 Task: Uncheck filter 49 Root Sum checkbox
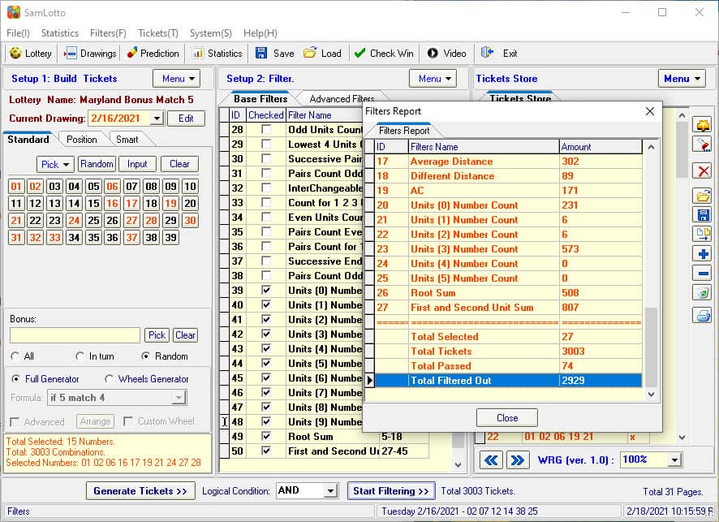coord(266,436)
